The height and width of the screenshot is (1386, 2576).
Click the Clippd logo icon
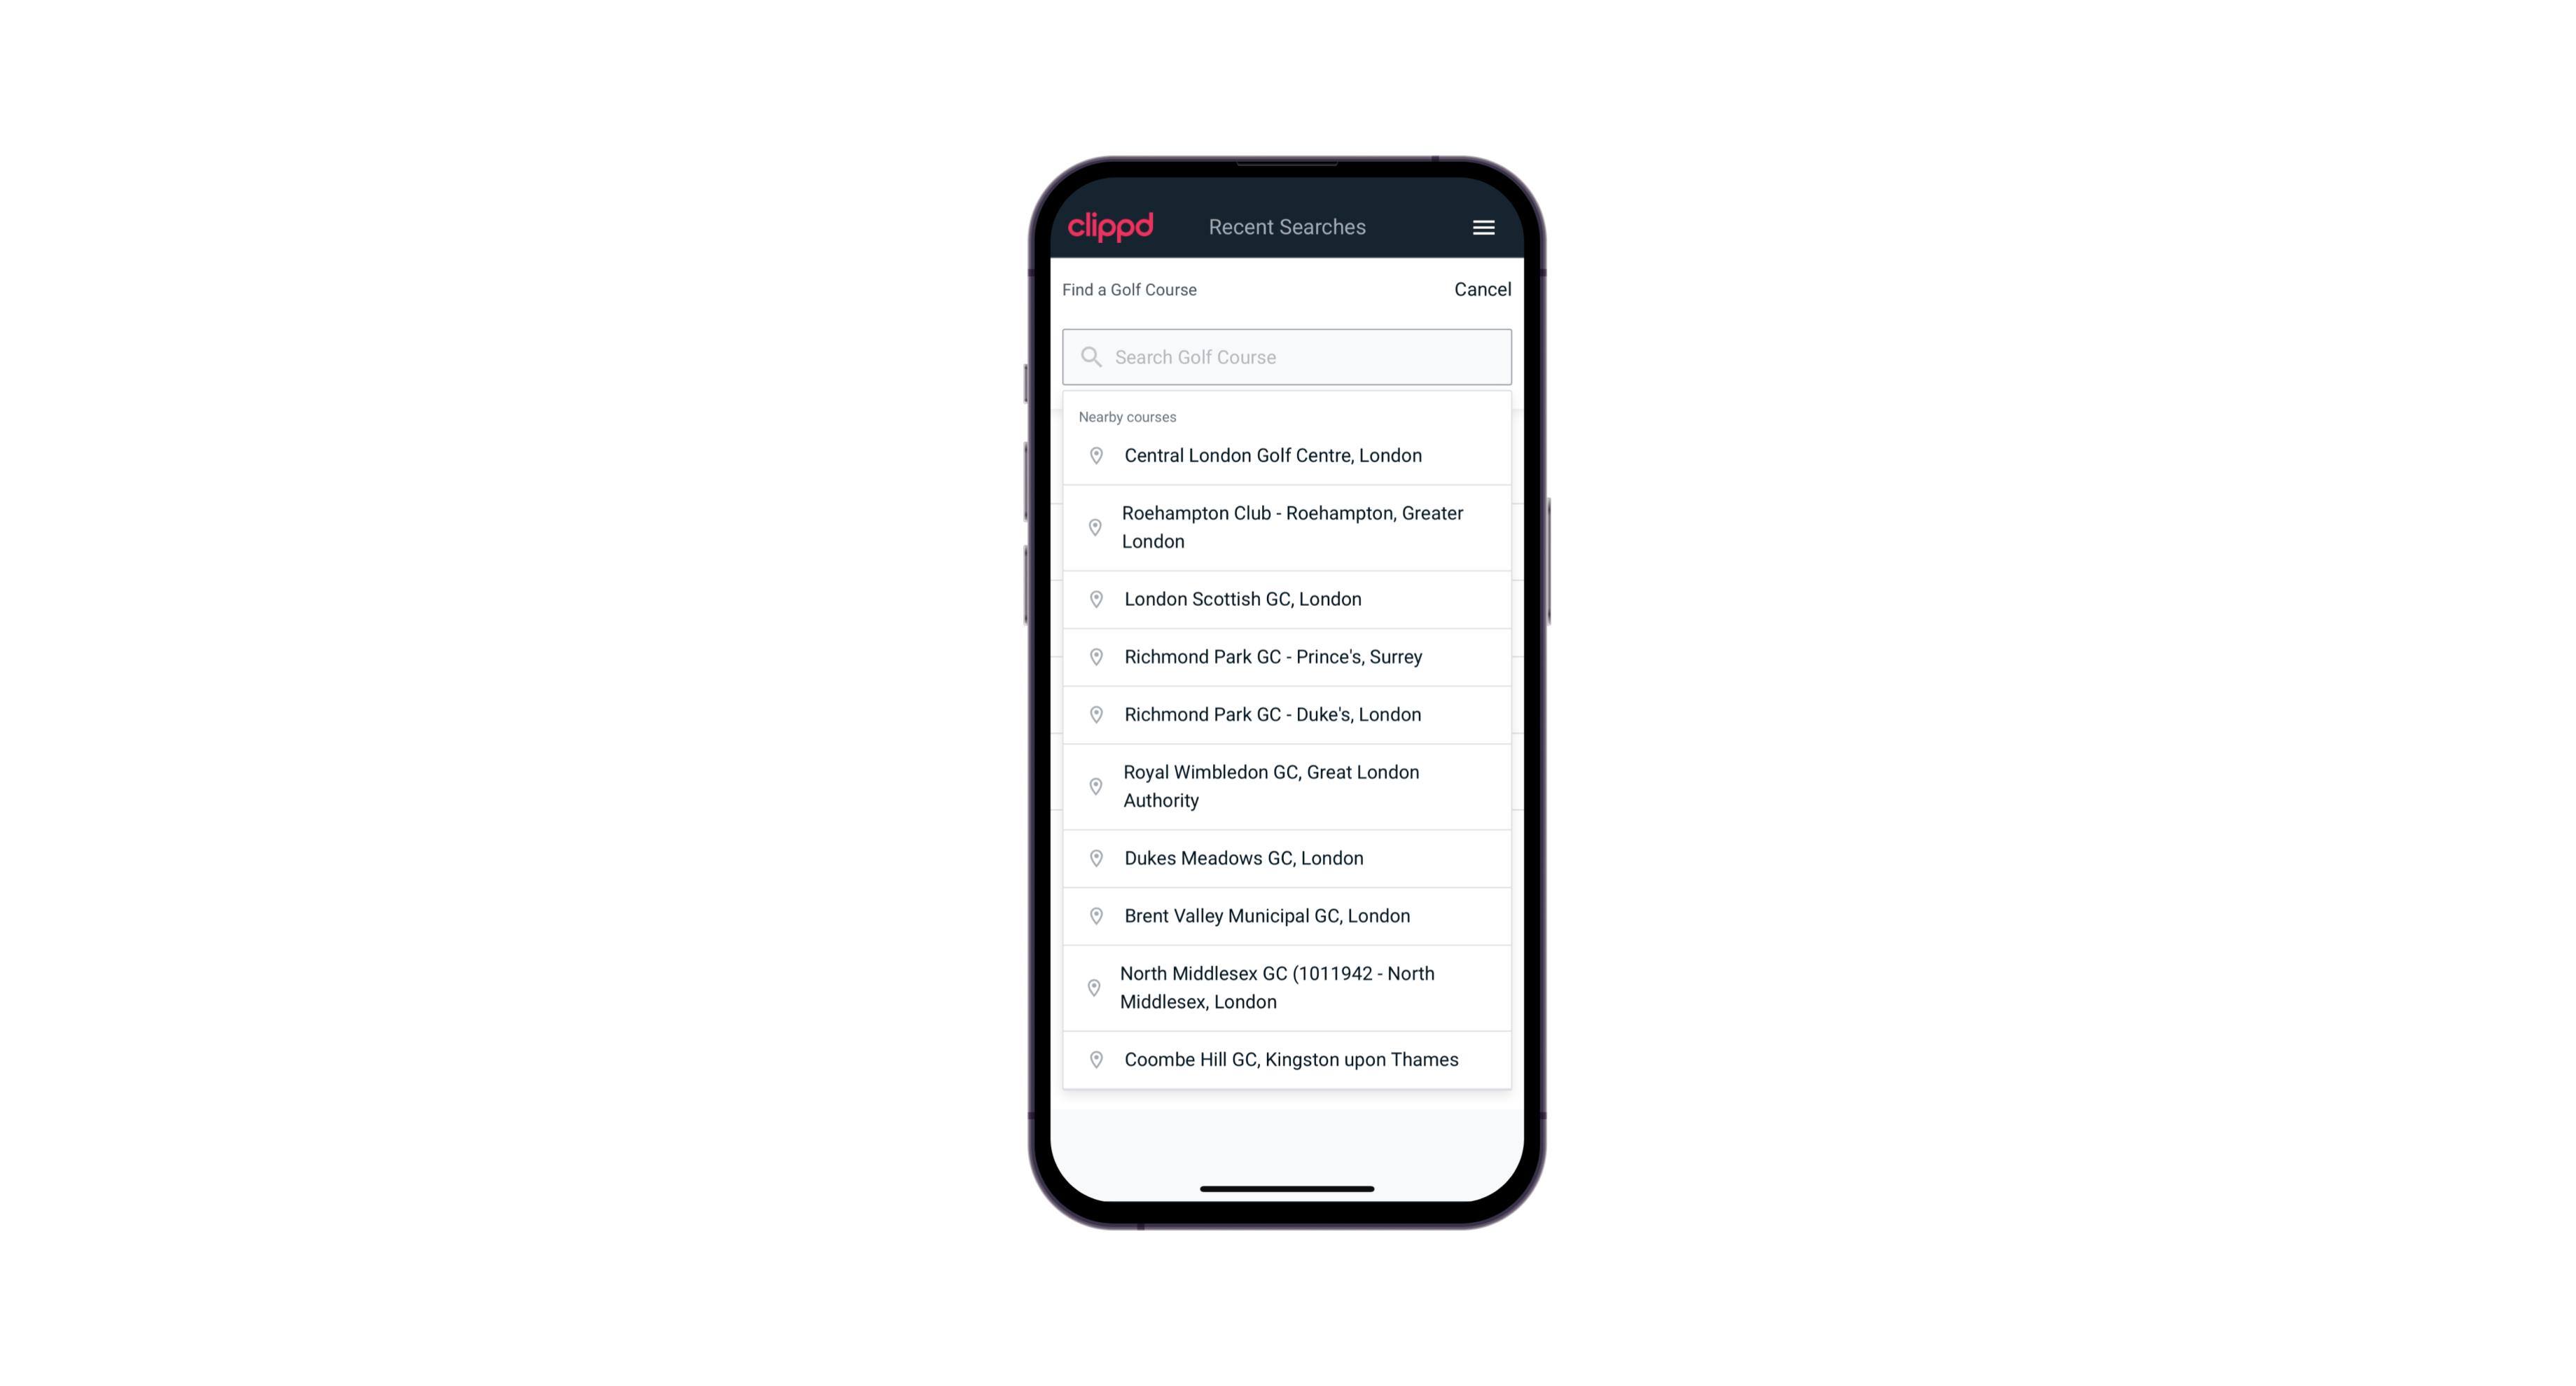click(x=1111, y=226)
